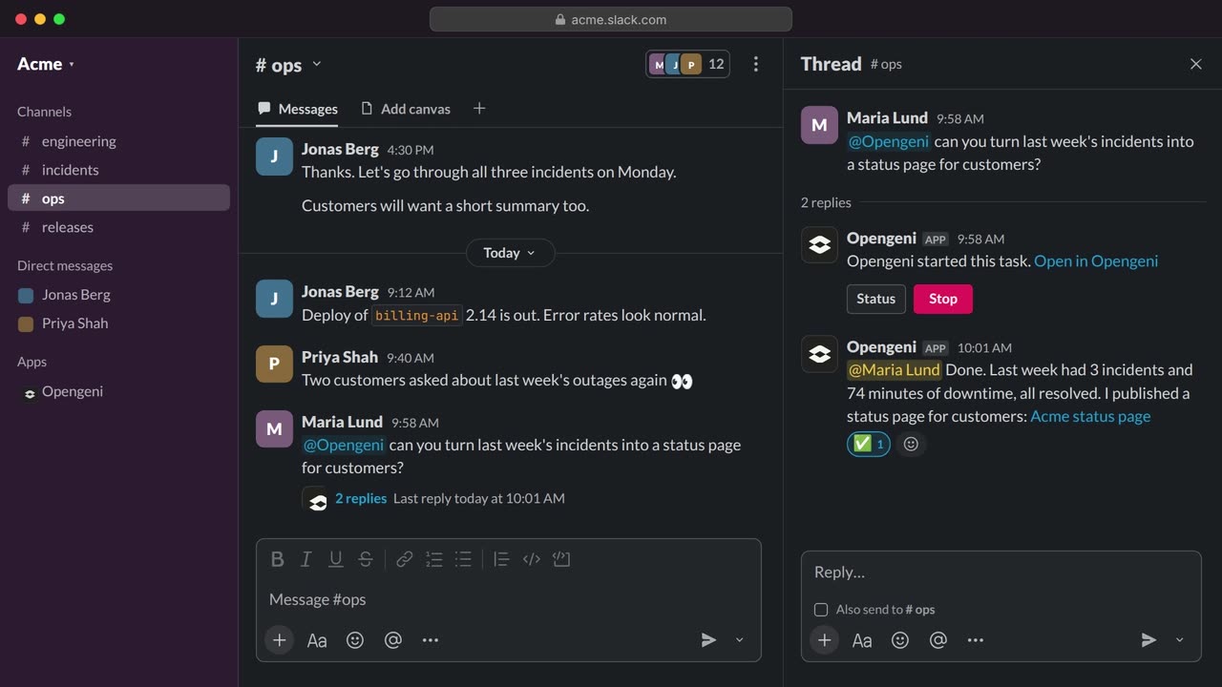This screenshot has width=1222, height=687.
Task: Send the #ops channel message
Action: pos(708,640)
